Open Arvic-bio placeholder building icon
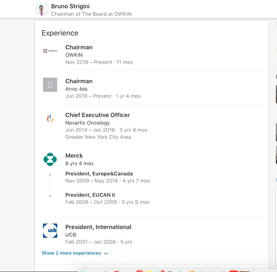The height and width of the screenshot is (272, 277). 50,85
